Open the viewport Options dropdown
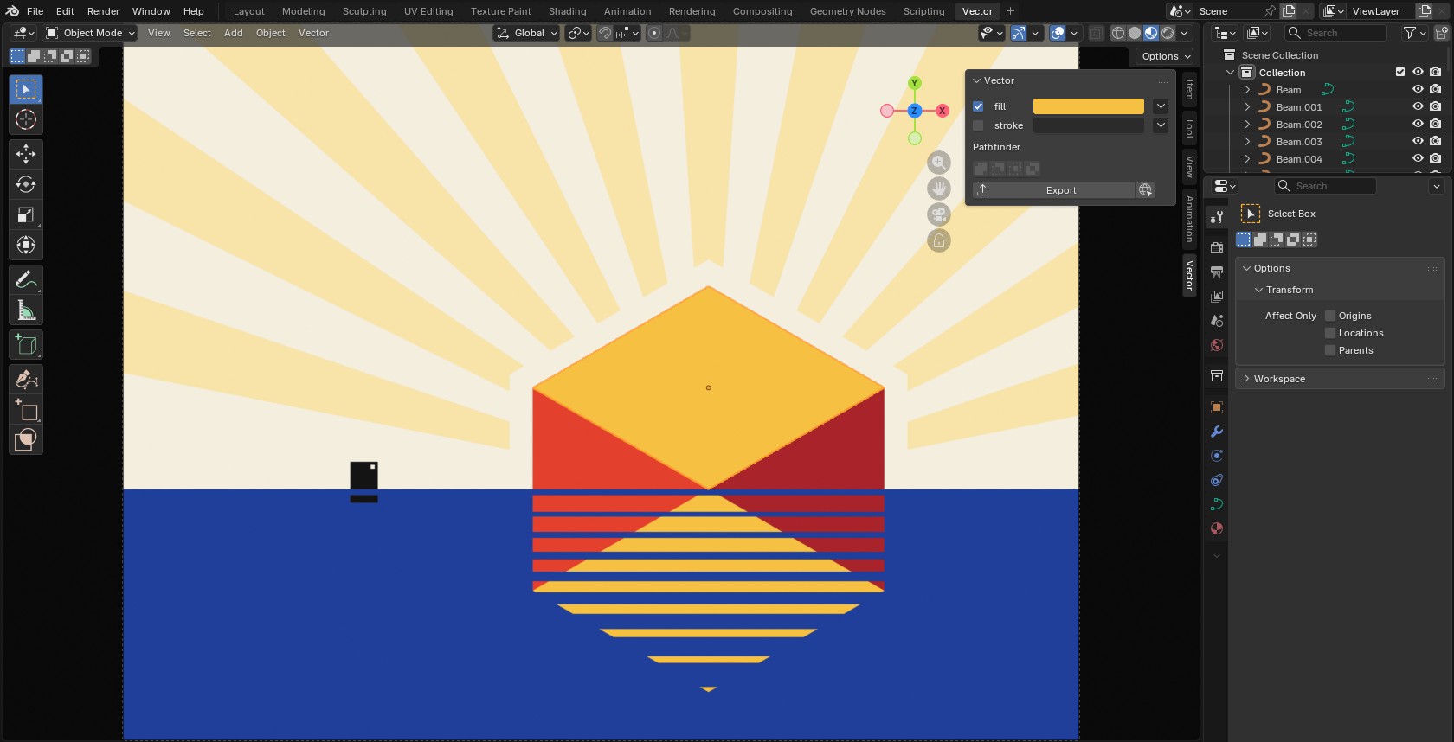This screenshot has width=1454, height=742. (1166, 56)
